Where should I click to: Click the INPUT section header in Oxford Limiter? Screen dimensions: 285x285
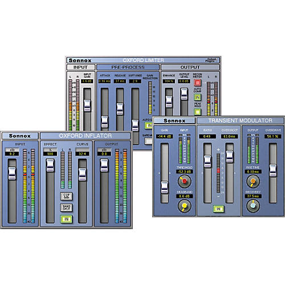[x=80, y=67]
